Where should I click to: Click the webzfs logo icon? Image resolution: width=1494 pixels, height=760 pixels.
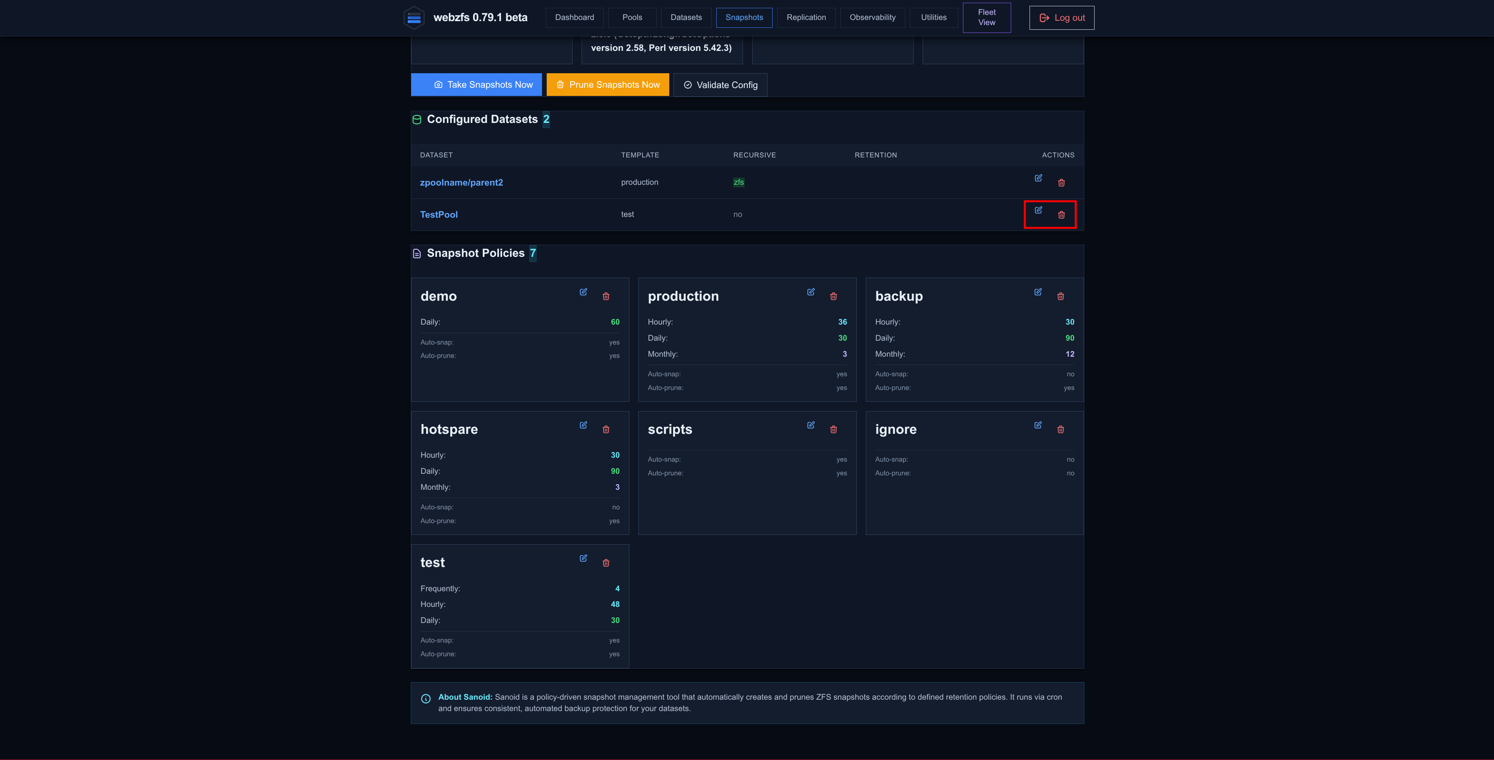click(x=414, y=18)
